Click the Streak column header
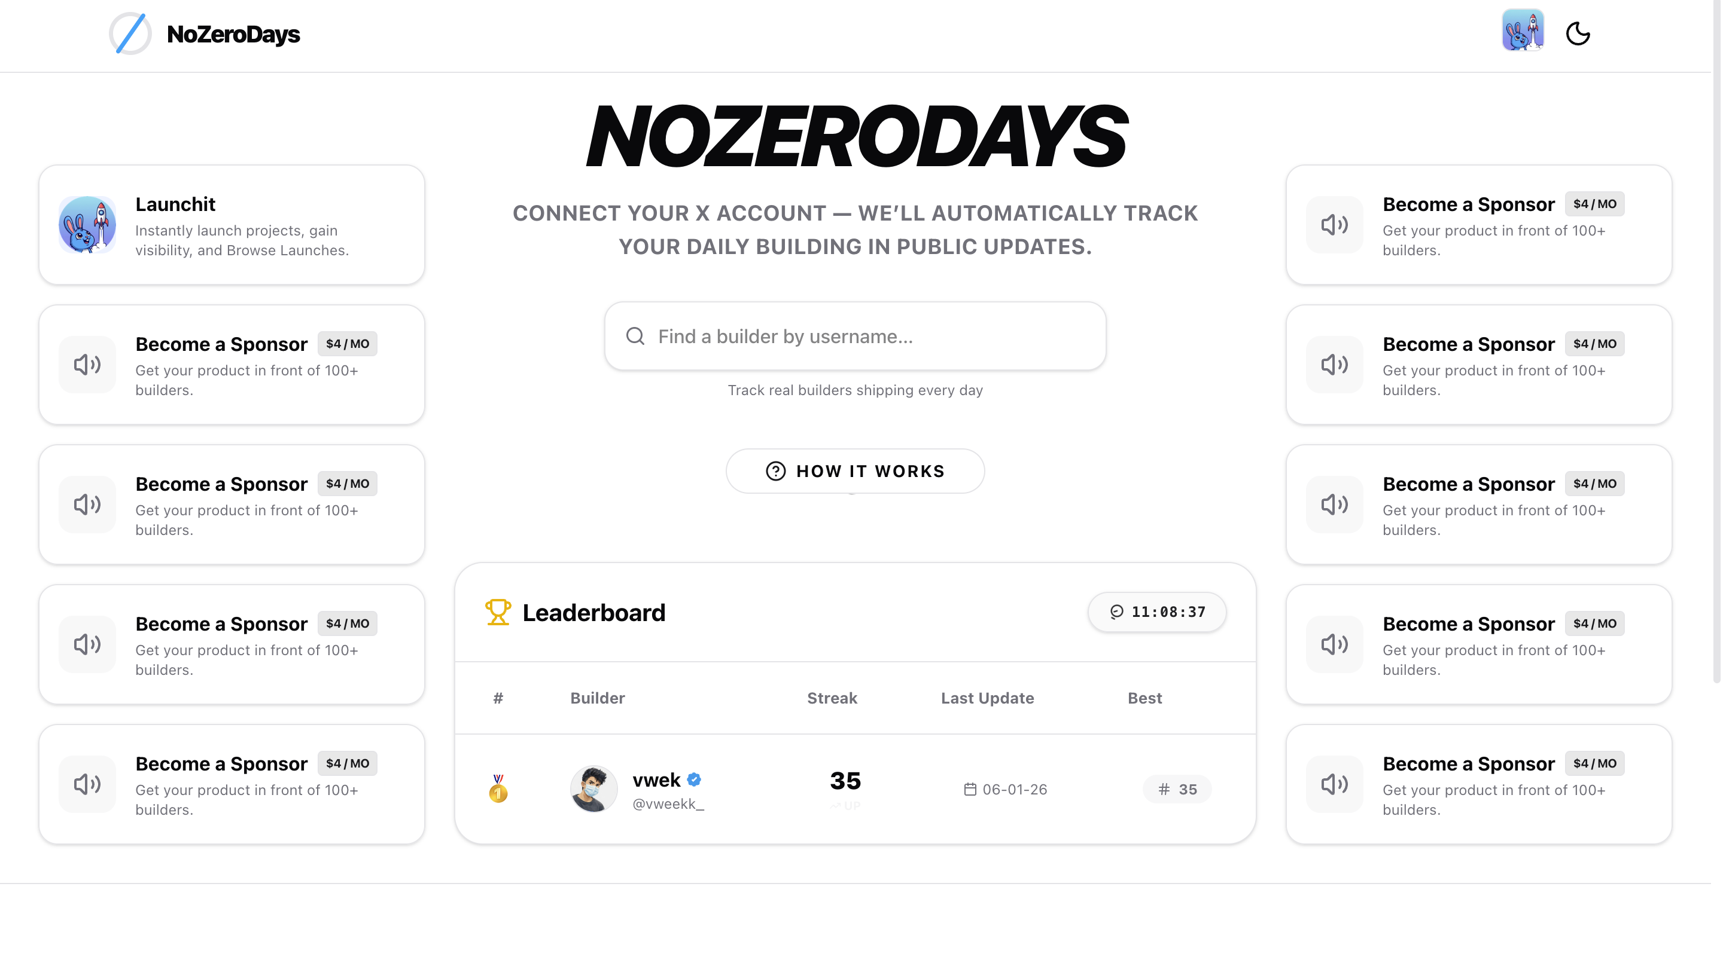 832,698
